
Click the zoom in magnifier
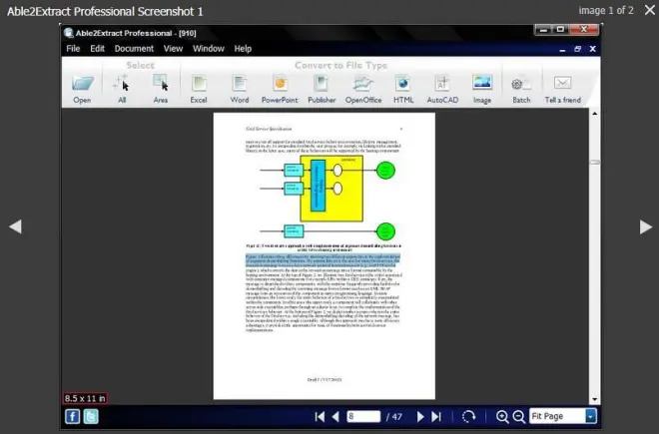pyautogui.click(x=502, y=416)
